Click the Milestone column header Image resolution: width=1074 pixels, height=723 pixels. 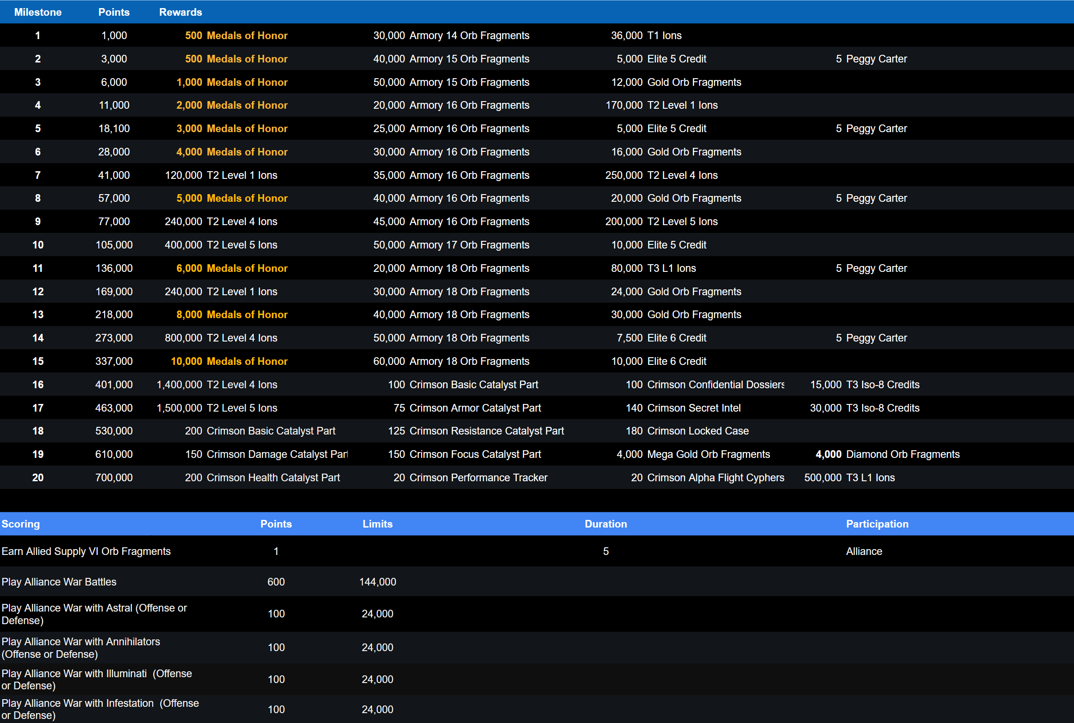pos(38,12)
